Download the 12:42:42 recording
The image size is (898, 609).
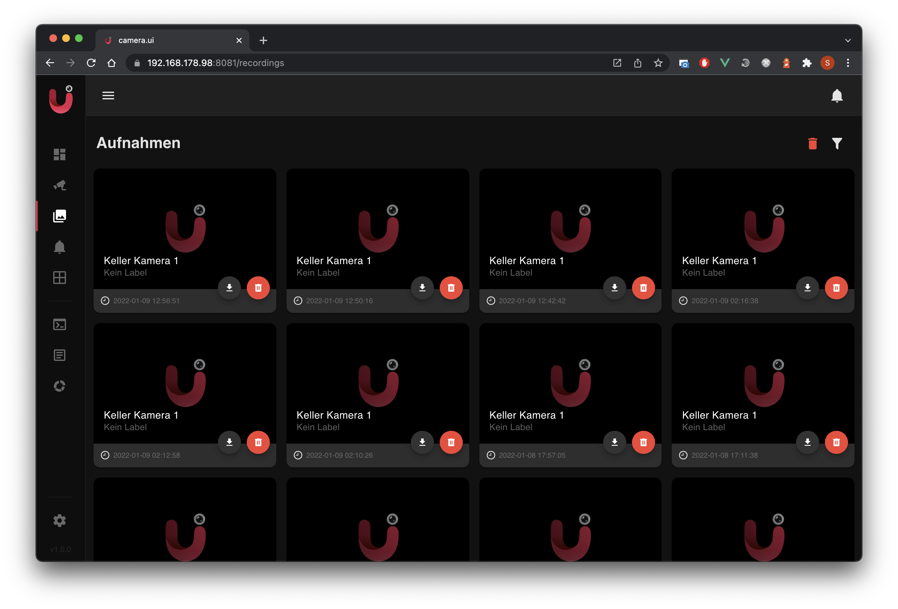point(614,288)
